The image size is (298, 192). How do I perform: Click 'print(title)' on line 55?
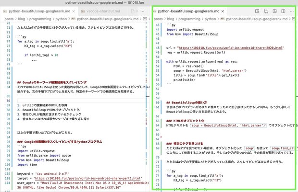coord(184,79)
